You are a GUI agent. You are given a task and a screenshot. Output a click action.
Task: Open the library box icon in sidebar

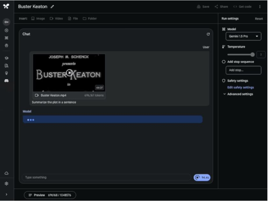point(6,45)
